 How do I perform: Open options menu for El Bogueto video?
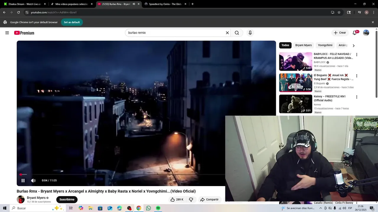pos(356,76)
